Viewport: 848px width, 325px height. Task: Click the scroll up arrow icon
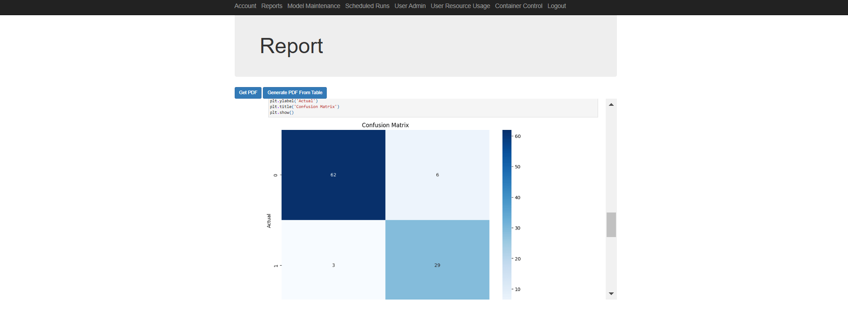coord(611,104)
